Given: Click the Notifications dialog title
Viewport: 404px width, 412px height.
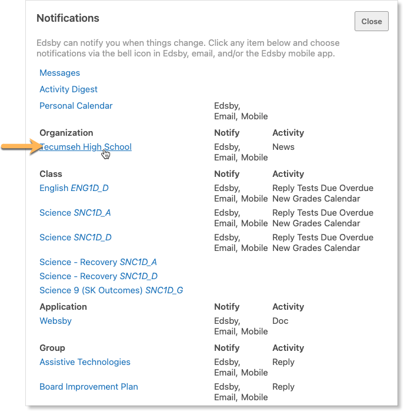Looking at the screenshot, I should [68, 18].
